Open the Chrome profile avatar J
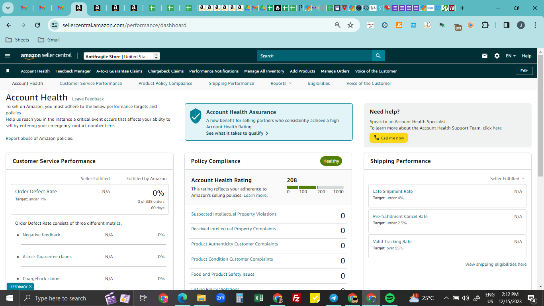544x306 pixels. [521, 25]
